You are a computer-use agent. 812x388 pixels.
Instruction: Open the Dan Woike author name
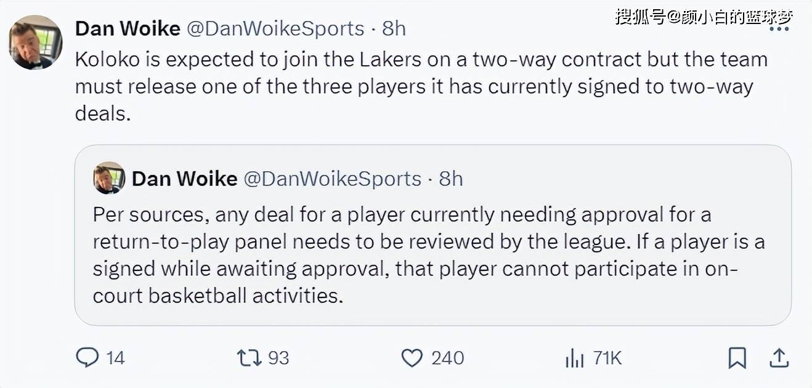click(x=128, y=28)
